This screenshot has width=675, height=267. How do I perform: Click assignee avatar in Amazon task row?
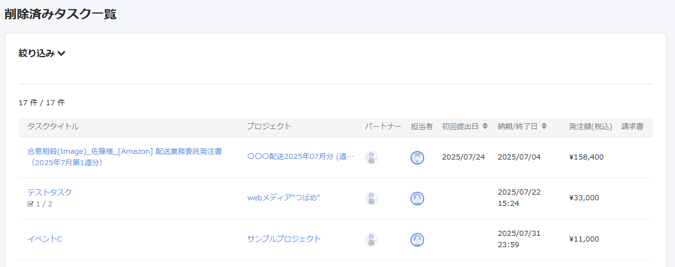pyautogui.click(x=417, y=157)
